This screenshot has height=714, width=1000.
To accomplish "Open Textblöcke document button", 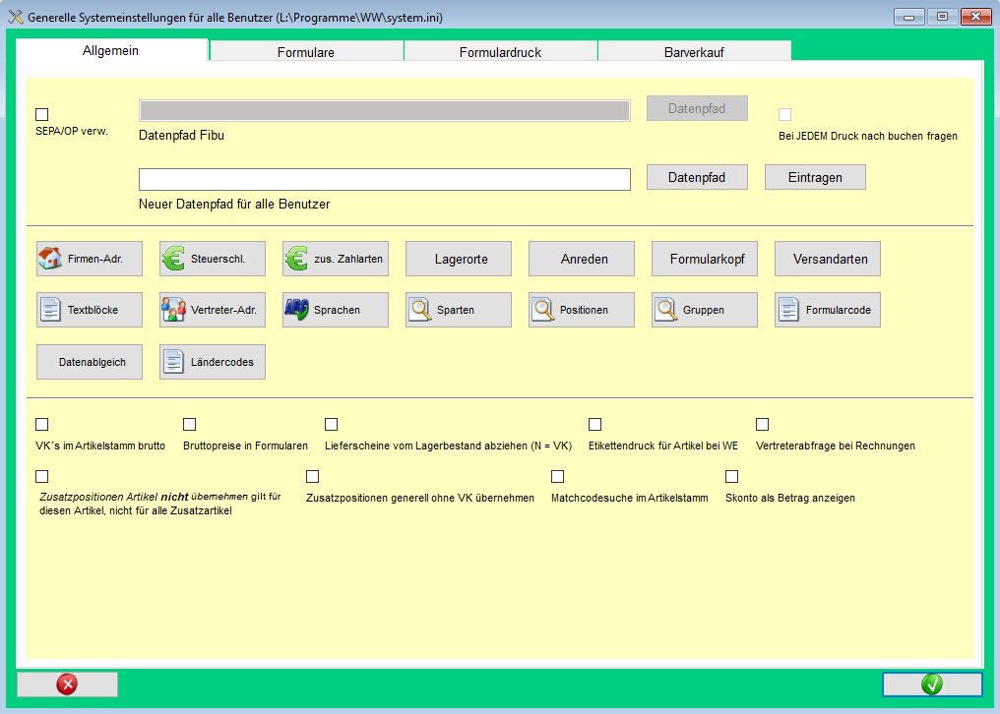I will tap(90, 310).
